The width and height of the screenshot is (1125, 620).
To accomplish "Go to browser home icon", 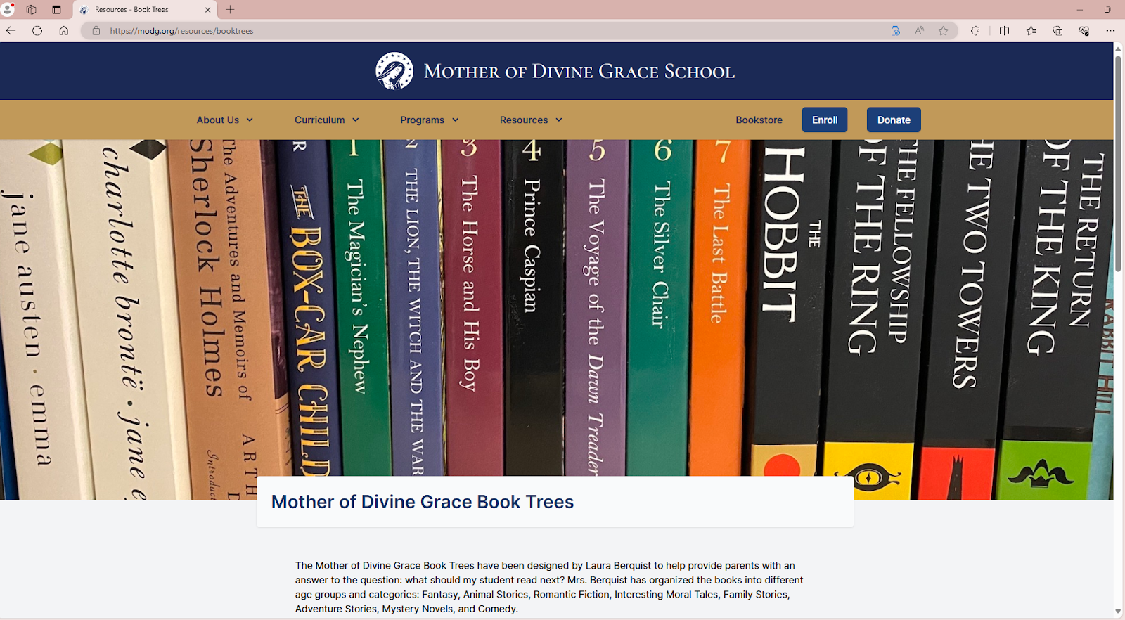I will click(64, 30).
